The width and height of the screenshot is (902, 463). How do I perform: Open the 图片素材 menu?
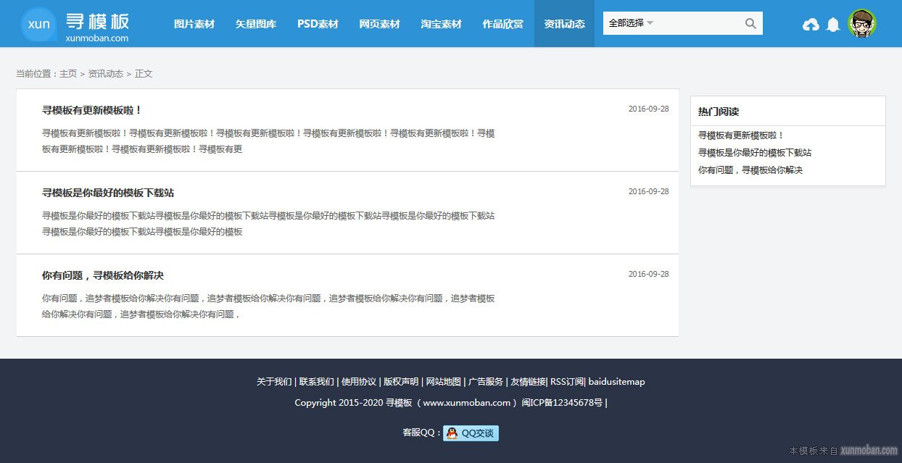[194, 24]
